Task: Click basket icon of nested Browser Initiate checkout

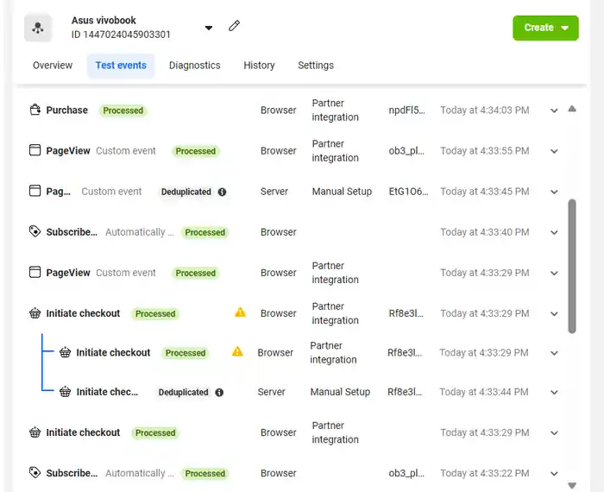Action: [65, 352]
